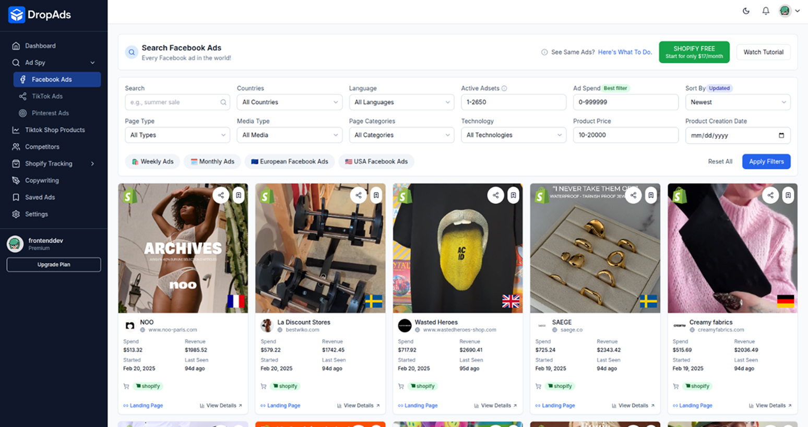Open the Technology dropdown
This screenshot has height=427, width=808.
(514, 135)
